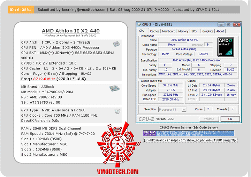Click the Instructions field text
The width and height of the screenshot is (251, 177).
coord(198,74)
